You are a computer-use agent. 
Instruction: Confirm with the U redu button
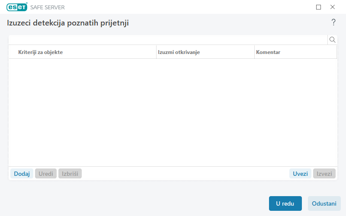click(x=285, y=203)
